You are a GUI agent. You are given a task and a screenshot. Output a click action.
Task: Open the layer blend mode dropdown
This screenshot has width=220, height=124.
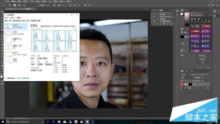(x=187, y=77)
